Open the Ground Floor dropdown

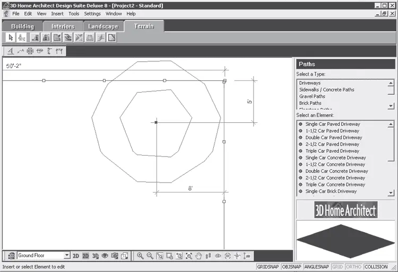[66, 256]
